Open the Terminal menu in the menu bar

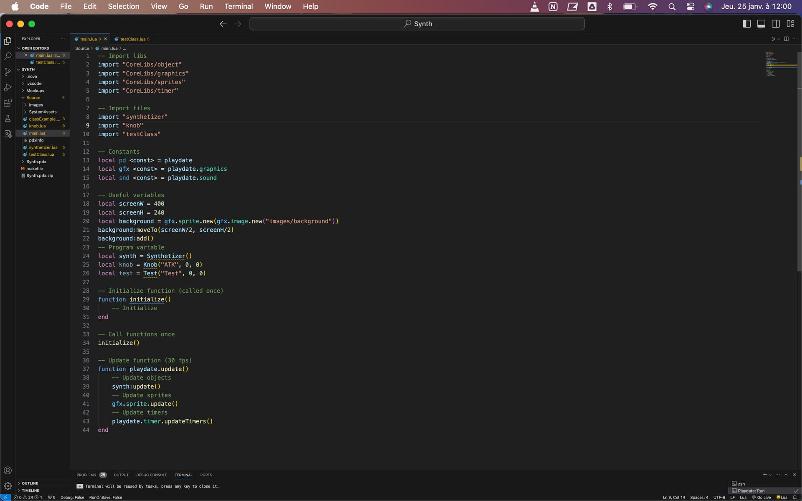(239, 6)
